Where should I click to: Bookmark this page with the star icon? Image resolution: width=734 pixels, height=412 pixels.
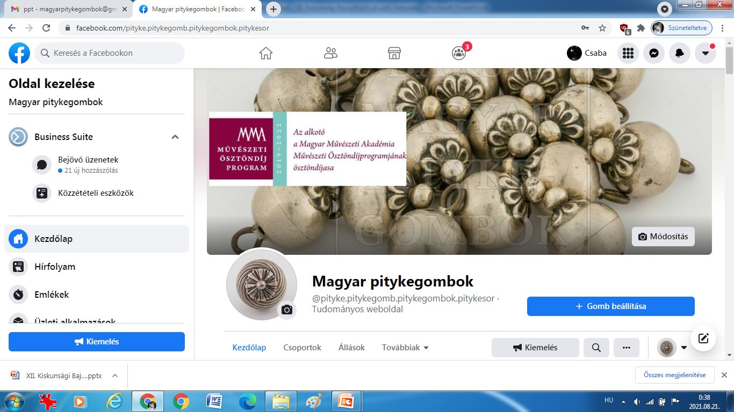(x=602, y=28)
